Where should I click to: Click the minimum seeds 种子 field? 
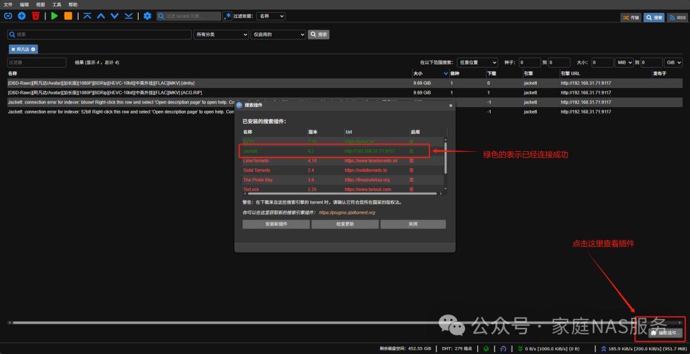[530, 63]
